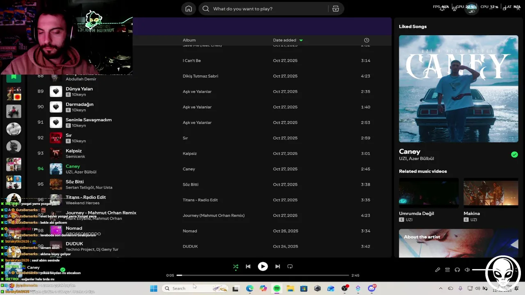Click the currently playing Caney track title
This screenshot has width=525, height=295.
pyautogui.click(x=73, y=166)
